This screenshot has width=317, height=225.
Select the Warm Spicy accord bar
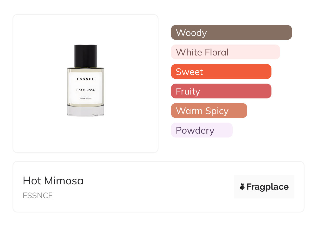coord(209,111)
